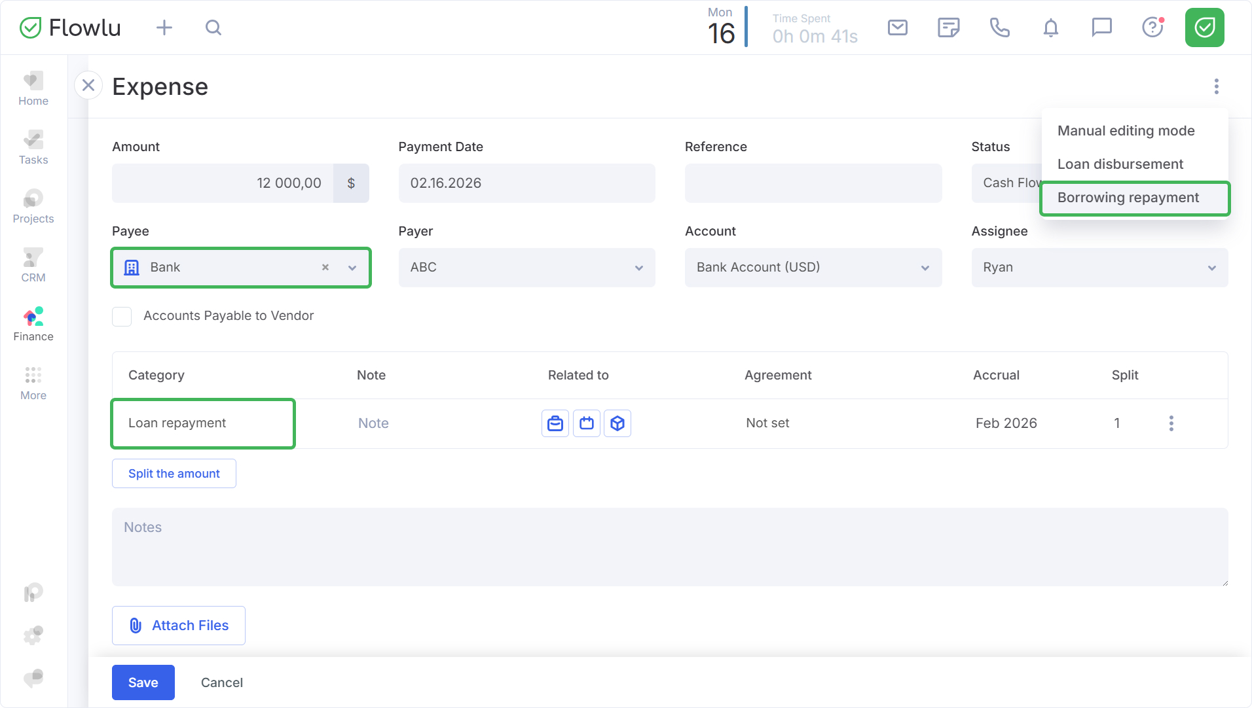This screenshot has width=1252, height=708.
Task: Enable Accounts Payable to Vendor checkbox
Action: [x=122, y=316]
